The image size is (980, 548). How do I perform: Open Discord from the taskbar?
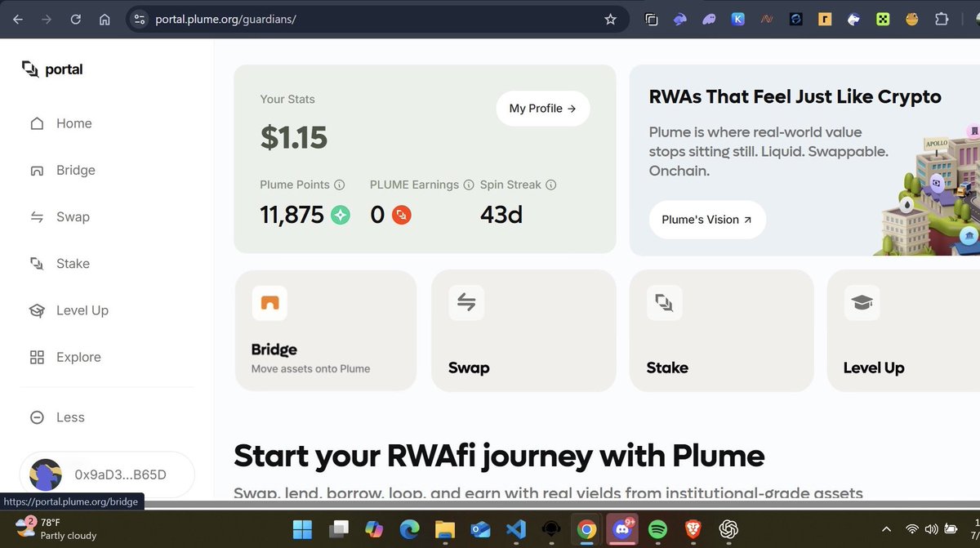[621, 529]
